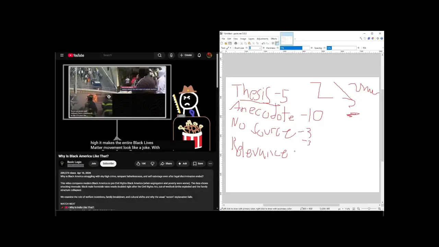
Task: Click Undo arrow in paint.net toolbar
Action: click(x=263, y=43)
